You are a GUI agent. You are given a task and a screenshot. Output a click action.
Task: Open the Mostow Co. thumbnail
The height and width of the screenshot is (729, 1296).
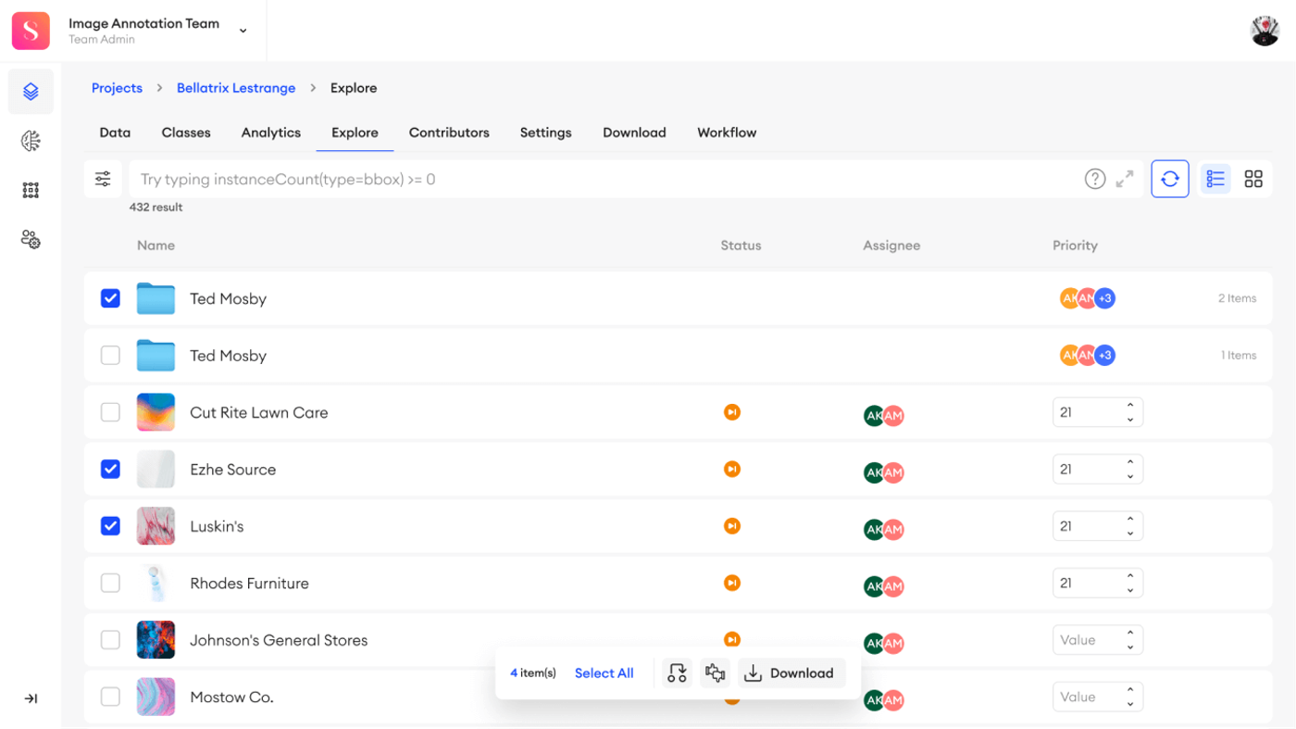pyautogui.click(x=156, y=697)
